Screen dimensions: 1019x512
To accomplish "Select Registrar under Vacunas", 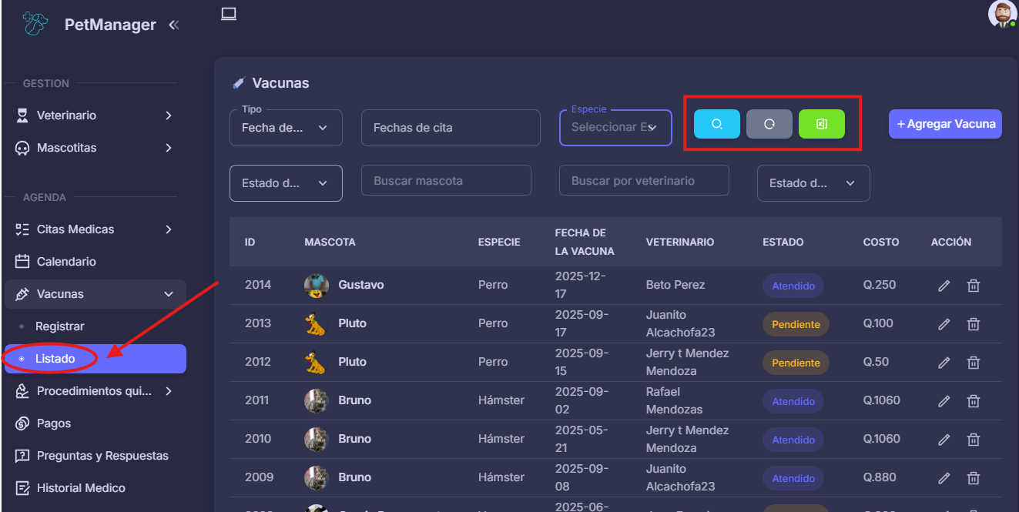I will [x=60, y=326].
